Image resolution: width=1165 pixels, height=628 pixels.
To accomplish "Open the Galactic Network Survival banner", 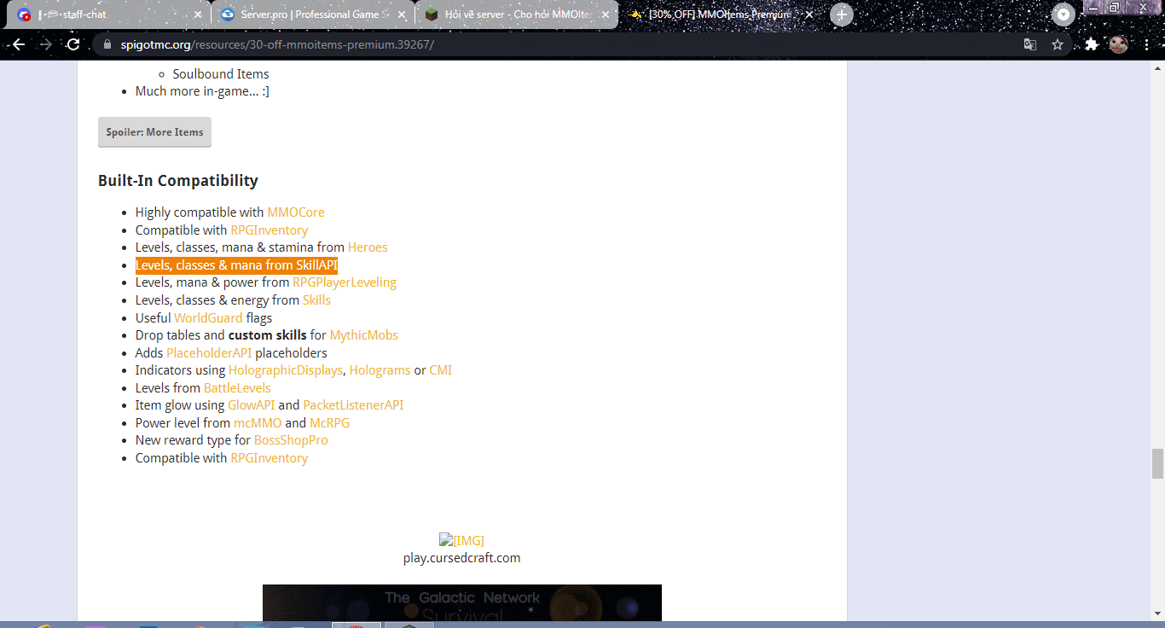I will tap(462, 603).
